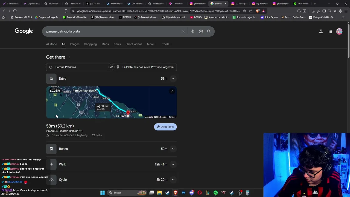The image size is (350, 197).
Task: Open a new browser tab
Action: pyautogui.click(x=315, y=4)
